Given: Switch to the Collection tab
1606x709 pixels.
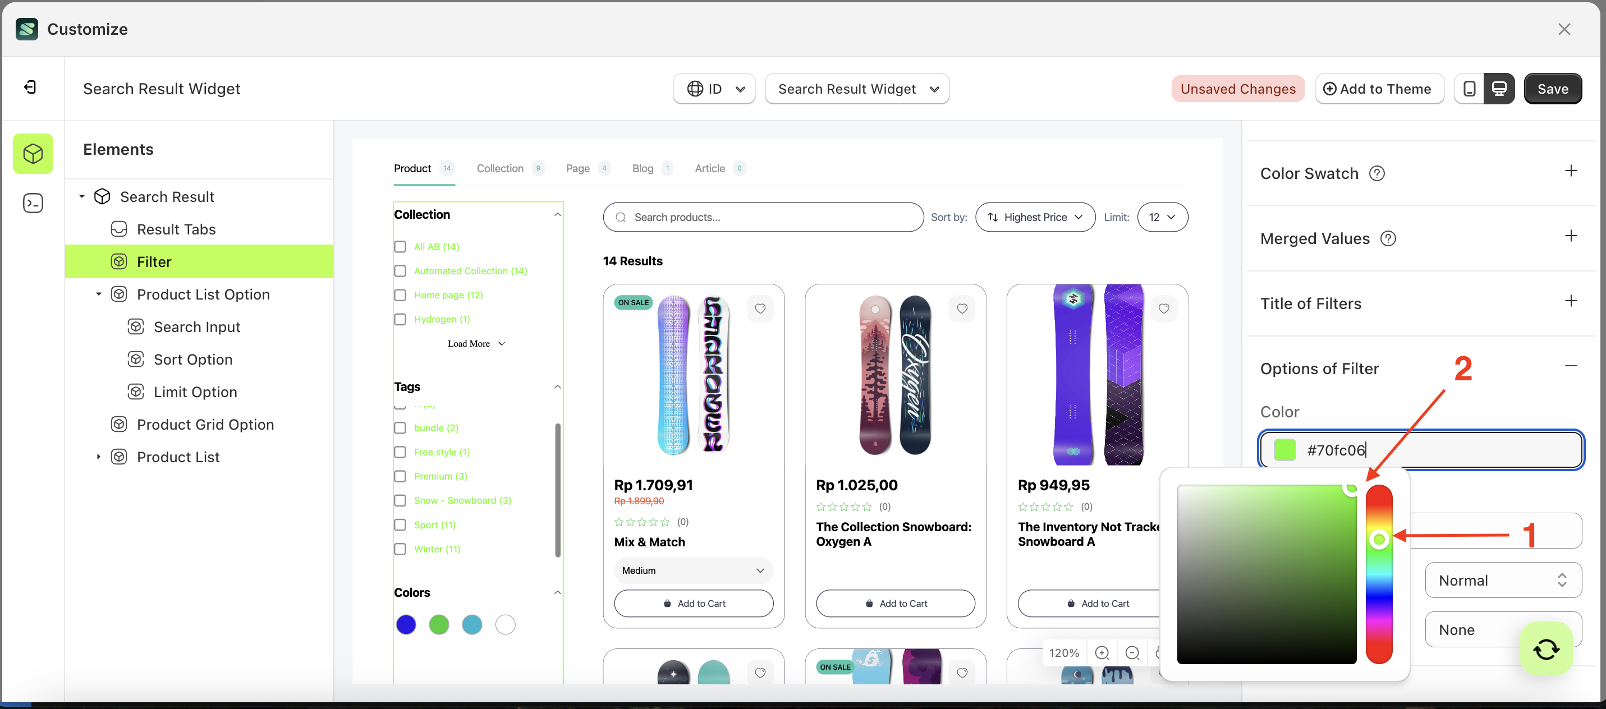Looking at the screenshot, I should click(x=499, y=168).
